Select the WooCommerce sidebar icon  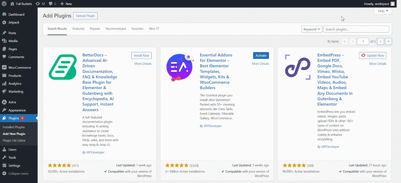5,67
